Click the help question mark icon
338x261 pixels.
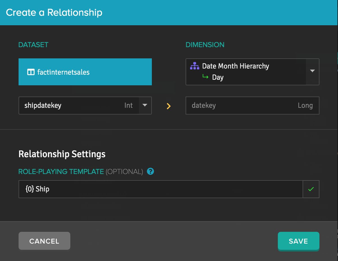coord(150,171)
